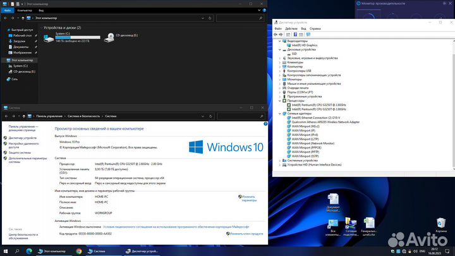Open Центр безопасности и обслуживания link
Screen dimensions: 455x256
pos(23,236)
